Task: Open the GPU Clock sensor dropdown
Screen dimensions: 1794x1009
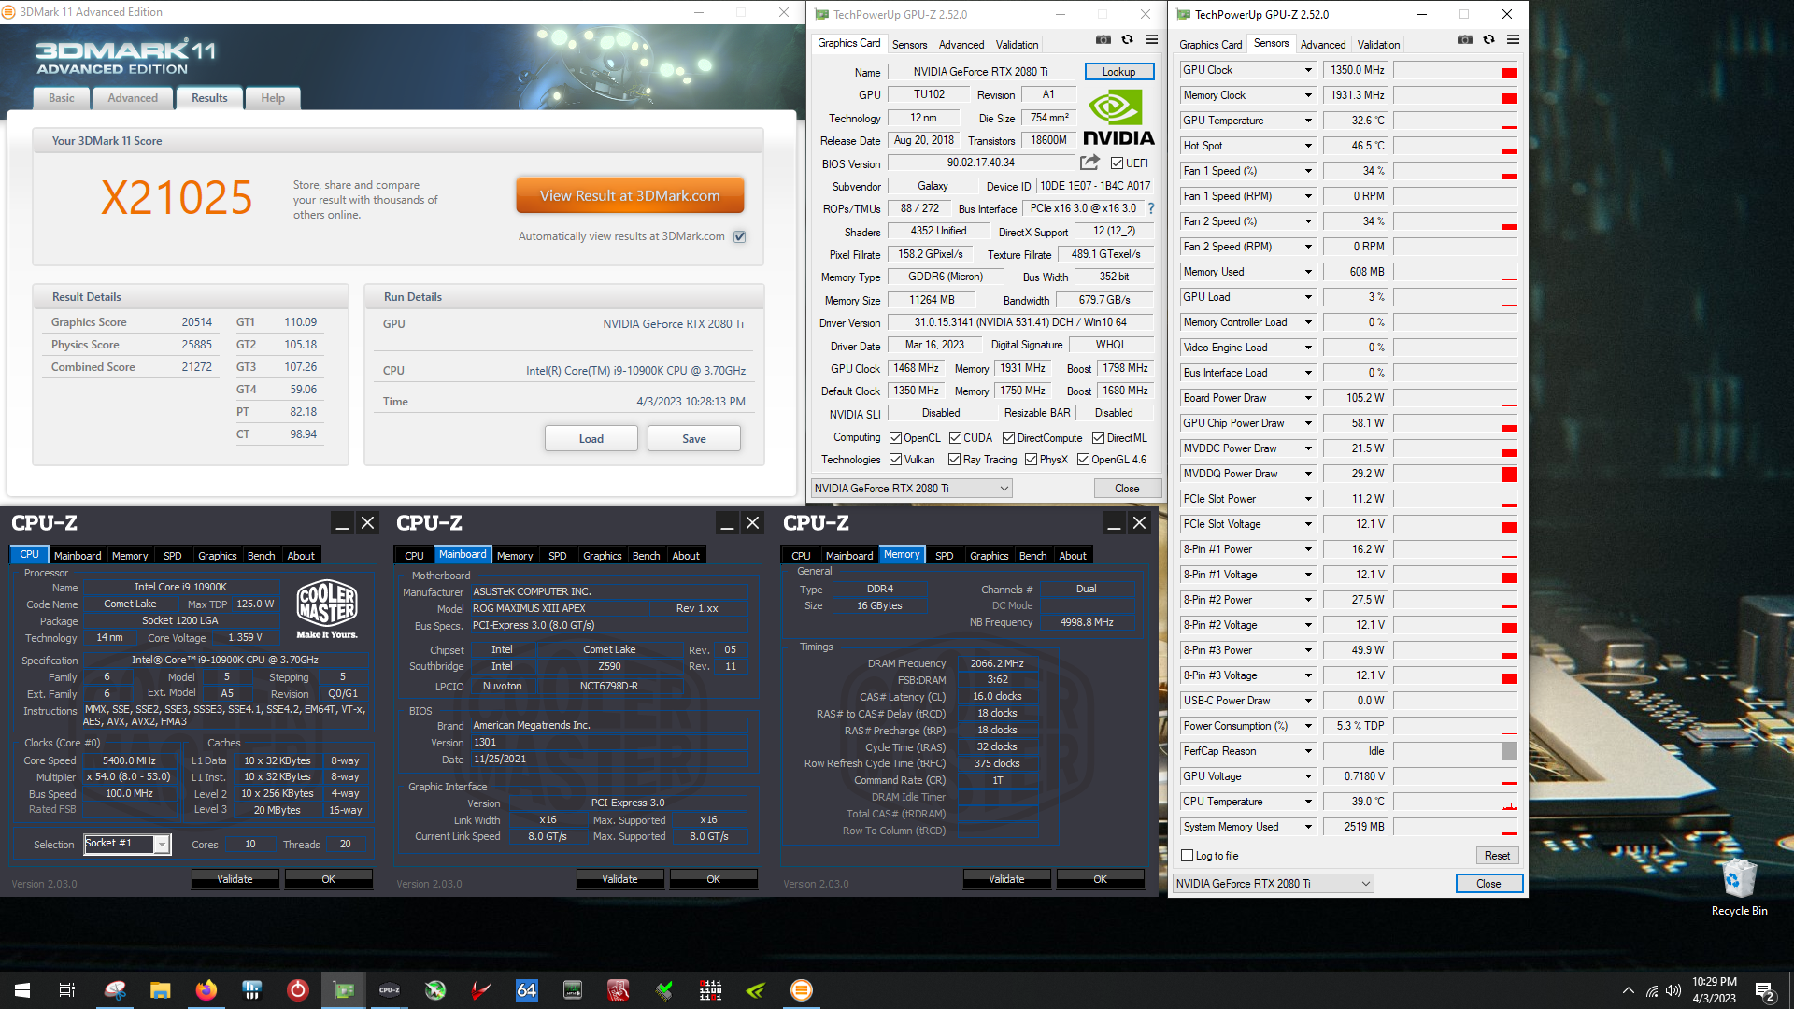Action: point(1308,70)
